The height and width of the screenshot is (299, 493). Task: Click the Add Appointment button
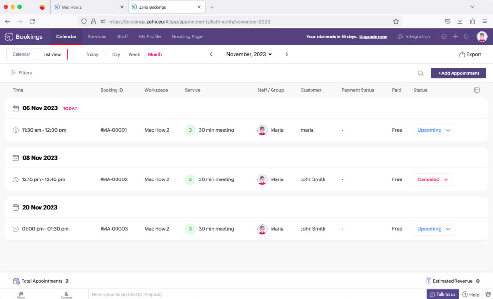tap(458, 73)
